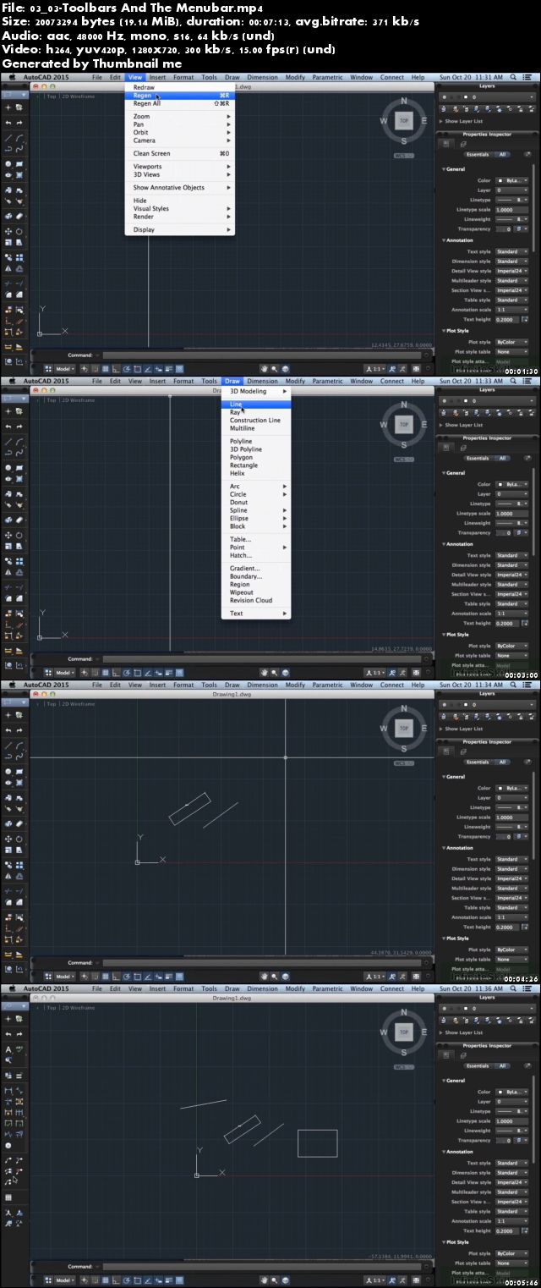Click Transparency stepper in 00:05:46 frame
Viewport: 541px width, 1288px height.
522,1141
